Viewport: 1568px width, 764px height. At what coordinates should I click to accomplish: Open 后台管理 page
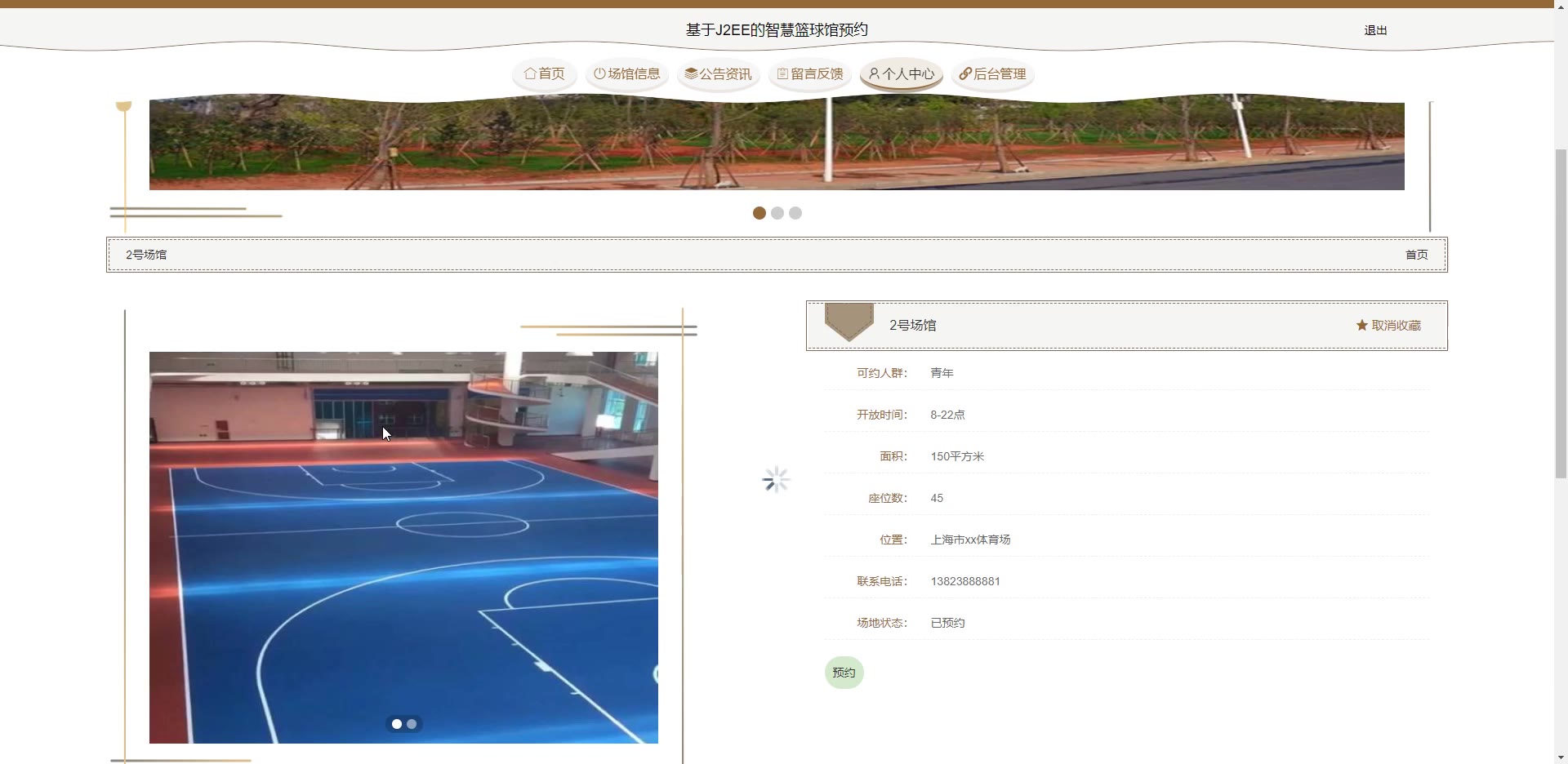[x=993, y=73]
